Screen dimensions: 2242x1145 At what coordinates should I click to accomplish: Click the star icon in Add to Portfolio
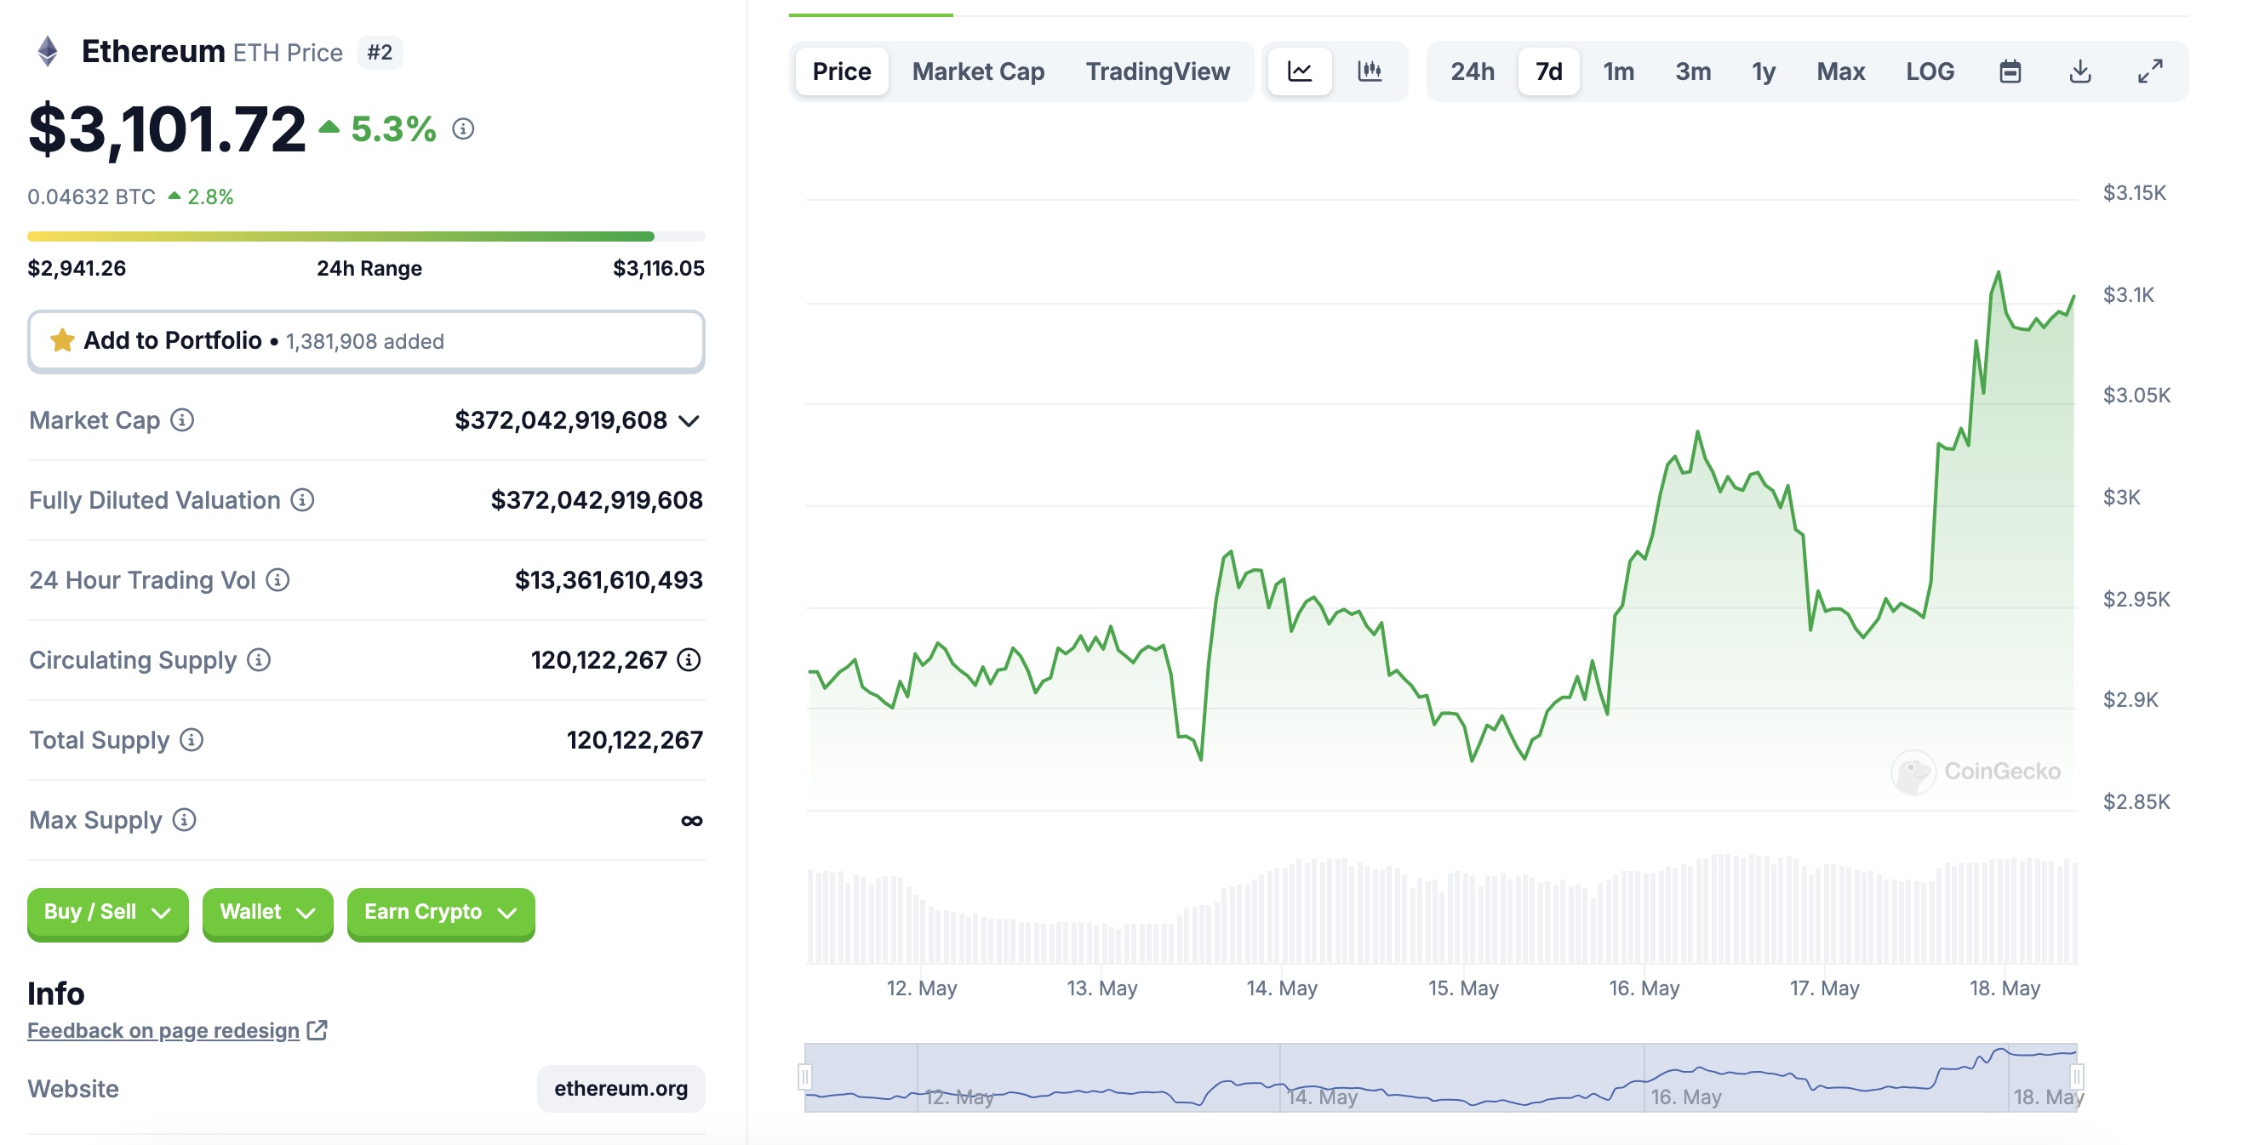point(62,340)
